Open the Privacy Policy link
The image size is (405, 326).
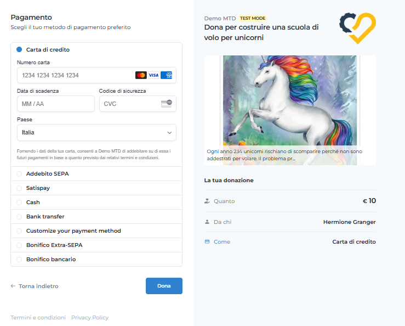tap(90, 317)
